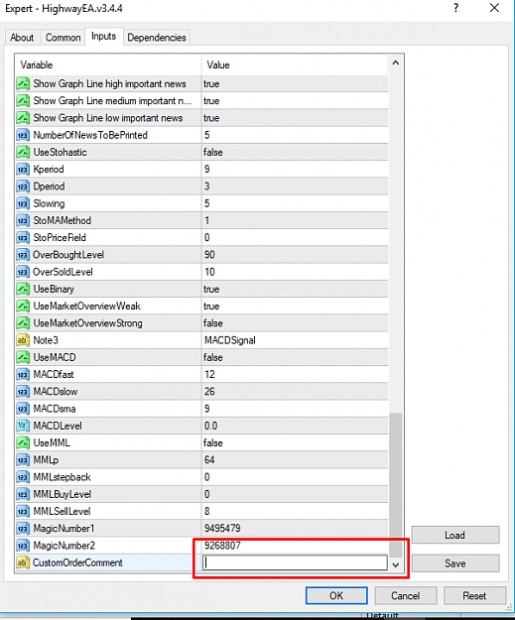Click the integer icon next to OverBoughtLevel

(23, 255)
